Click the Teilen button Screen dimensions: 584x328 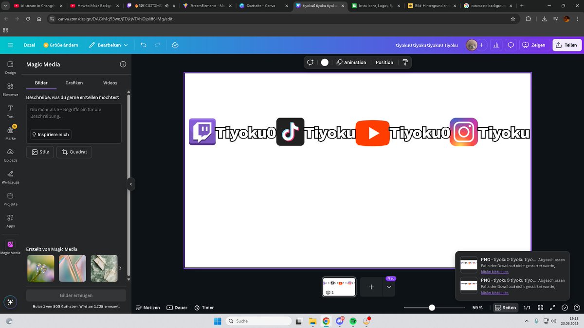point(566,45)
